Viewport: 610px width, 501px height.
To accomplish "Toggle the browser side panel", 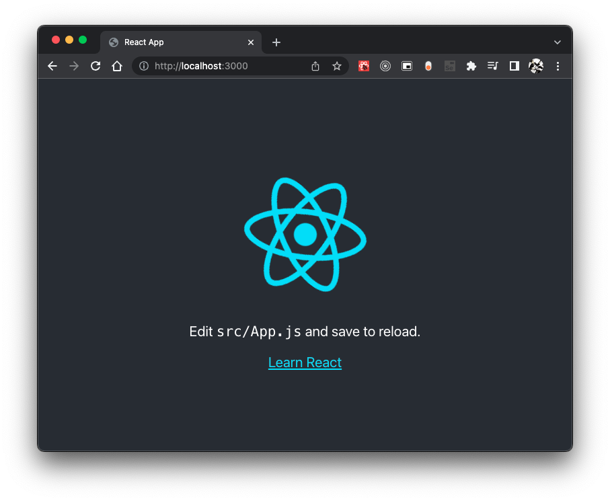I will (x=514, y=66).
